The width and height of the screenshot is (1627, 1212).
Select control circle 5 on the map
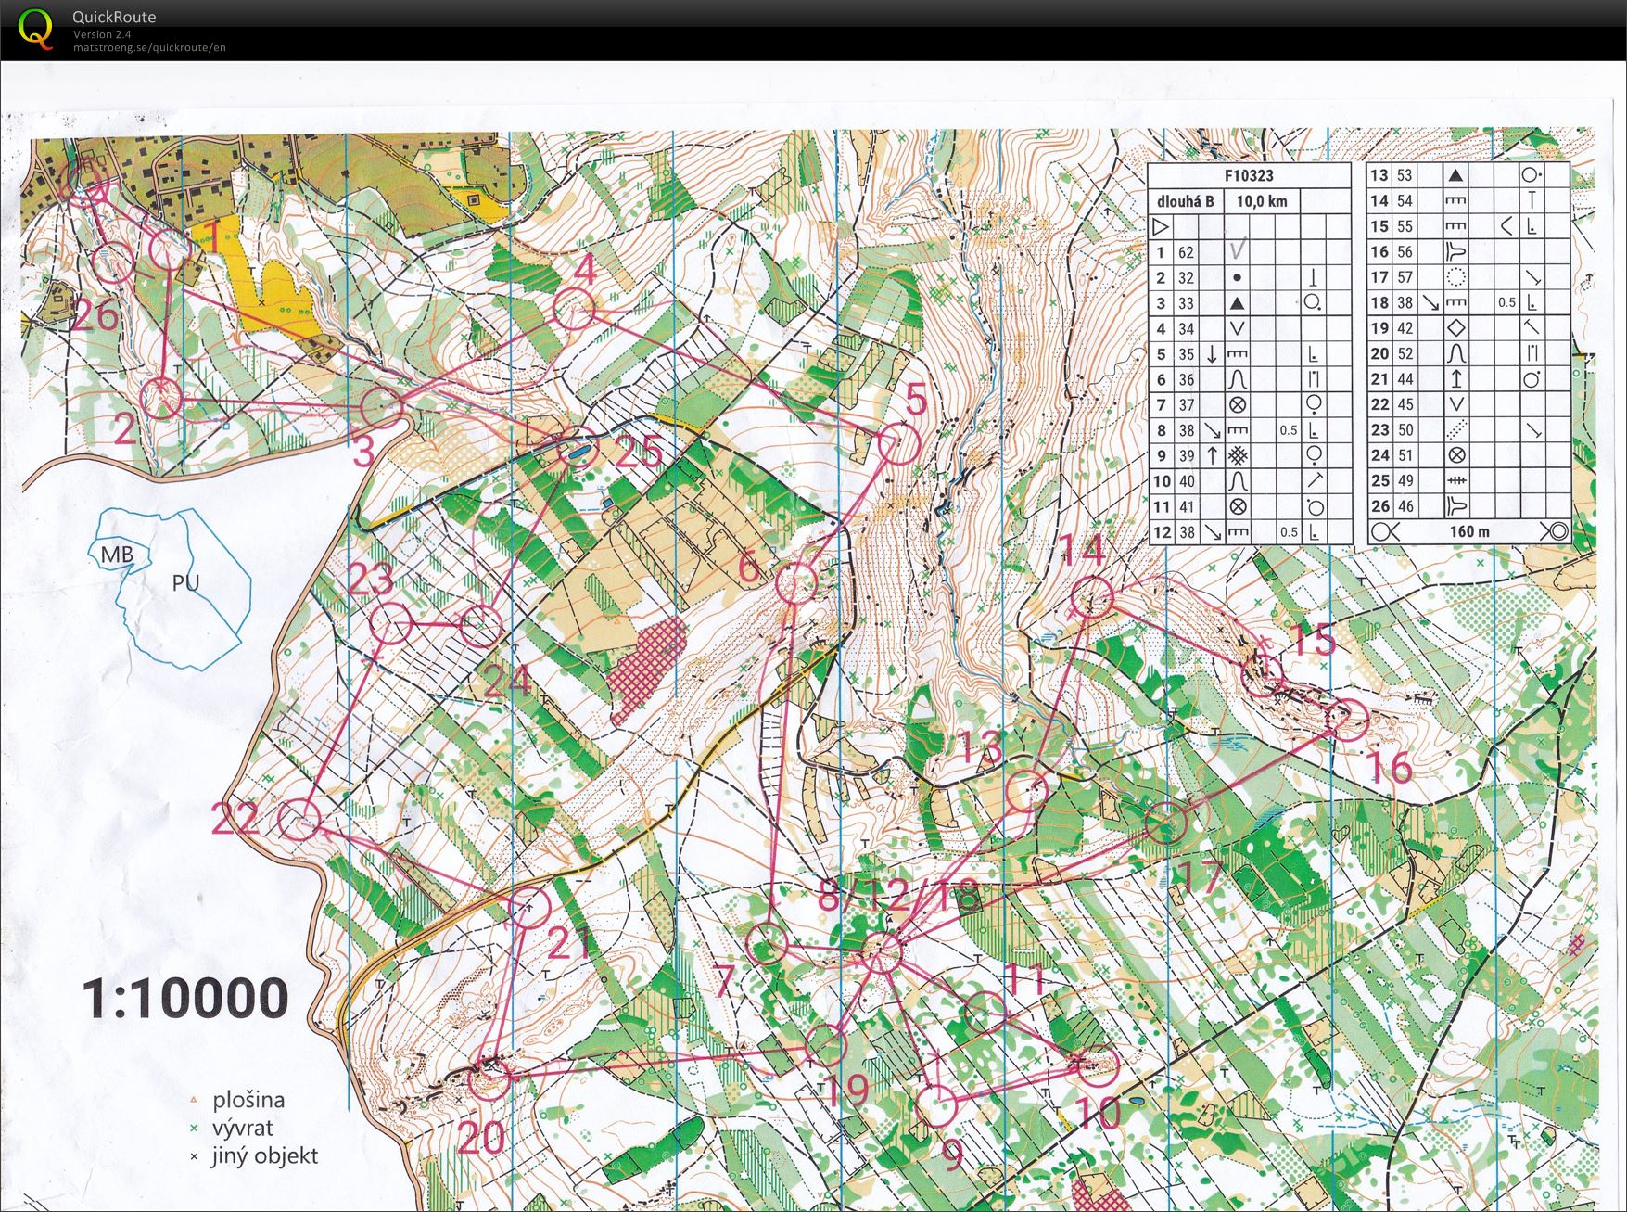point(899,444)
